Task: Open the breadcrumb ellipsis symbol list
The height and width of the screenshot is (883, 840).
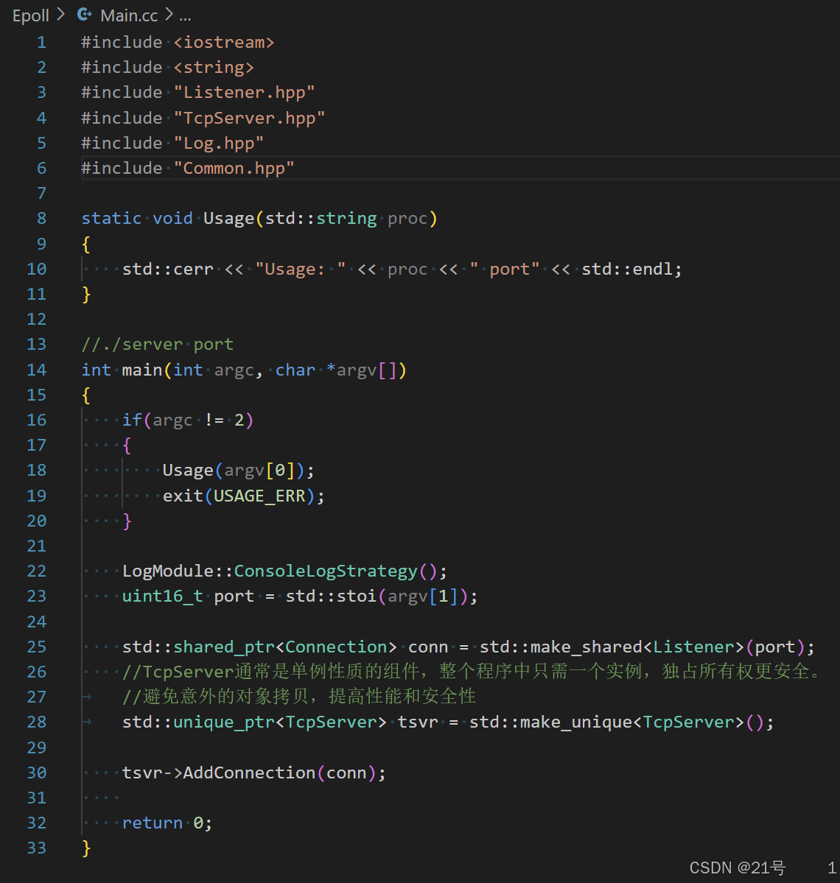Action: point(185,17)
